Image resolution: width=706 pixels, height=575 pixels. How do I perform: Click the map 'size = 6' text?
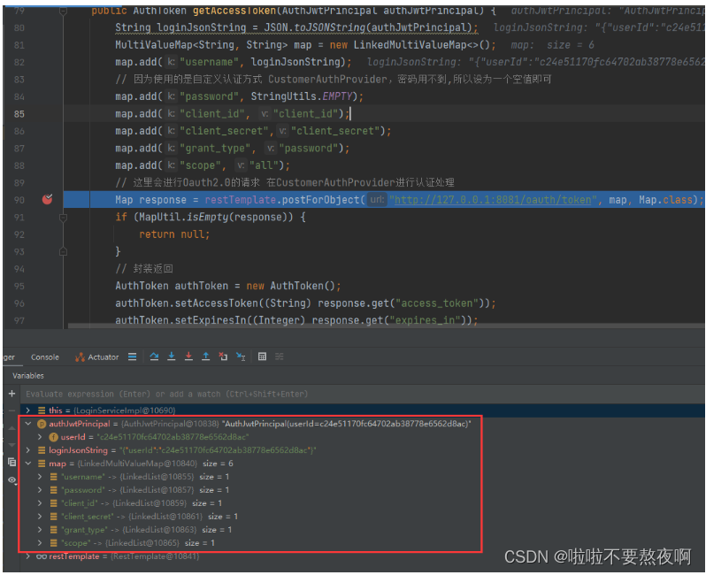point(218,464)
